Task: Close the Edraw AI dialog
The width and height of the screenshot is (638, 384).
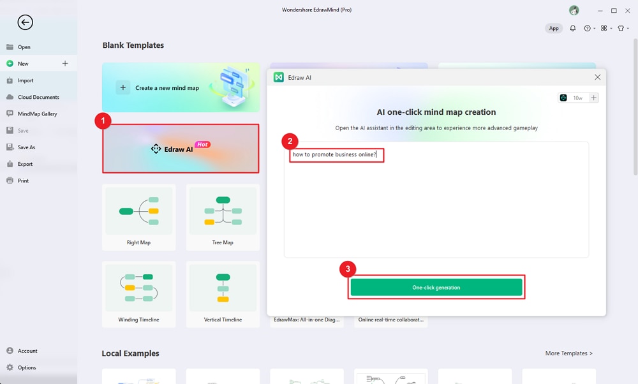Action: pos(597,77)
